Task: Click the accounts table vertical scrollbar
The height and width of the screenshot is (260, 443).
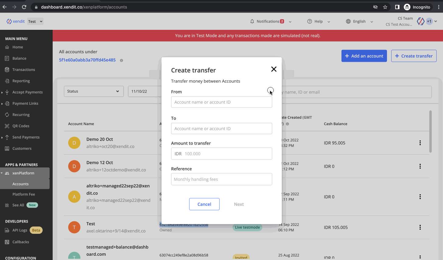Action: click(x=430, y=132)
